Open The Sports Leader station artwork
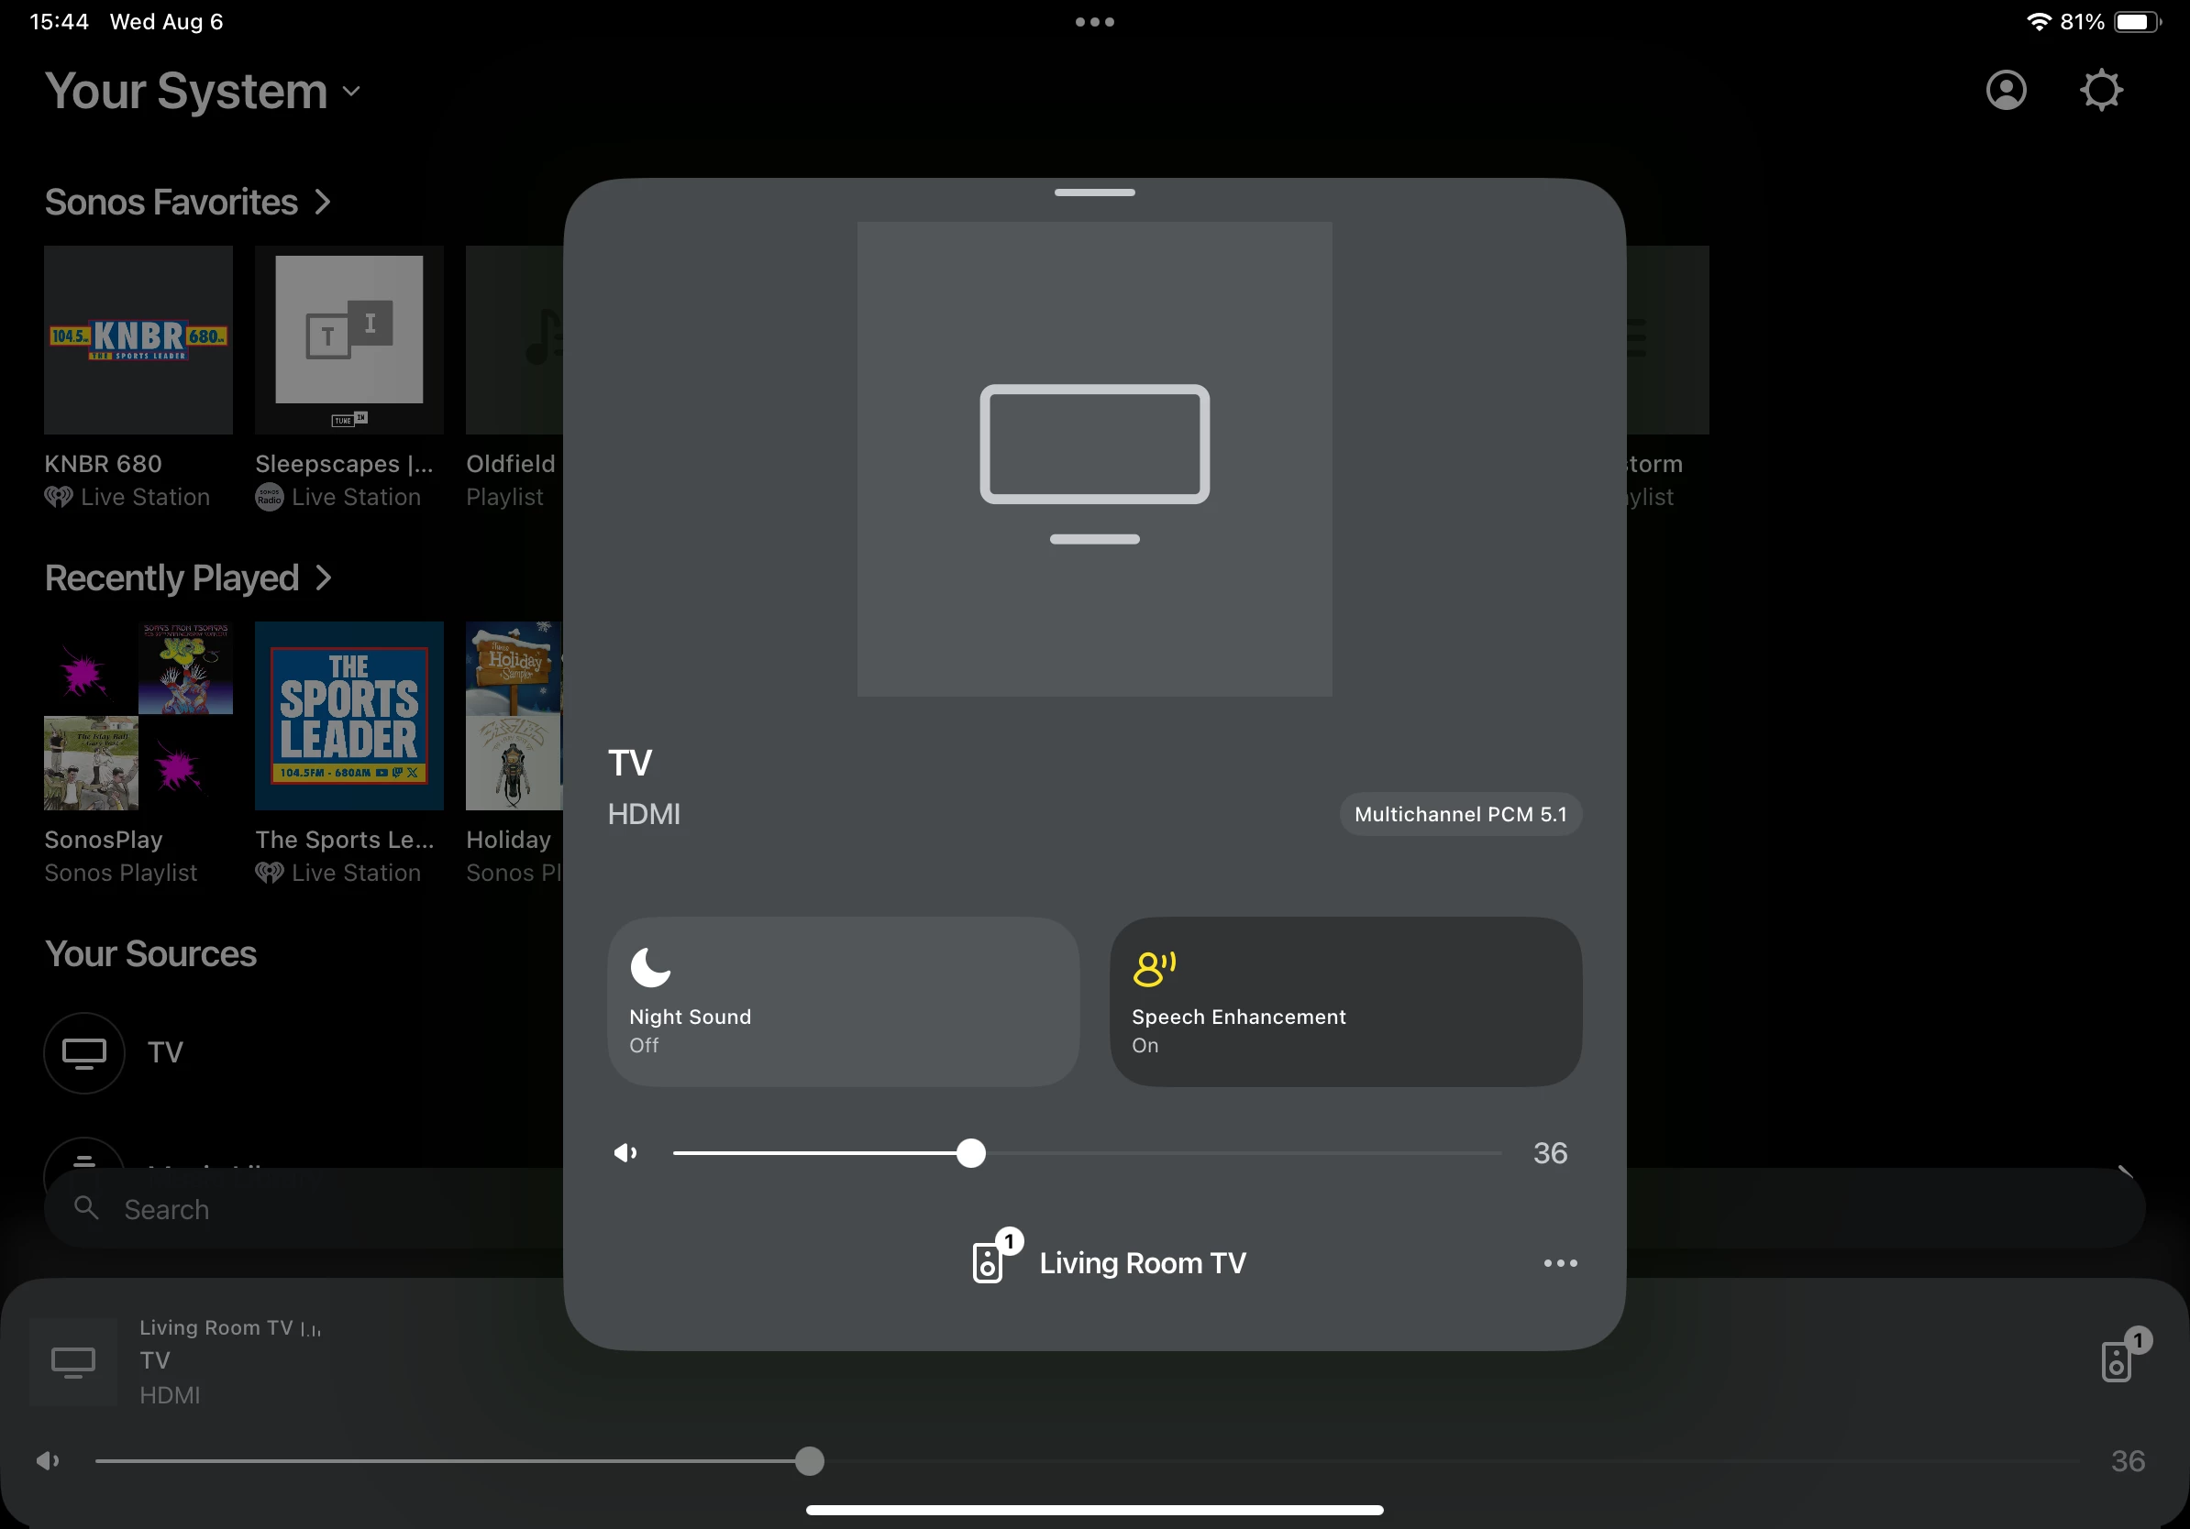2190x1529 pixels. [349, 716]
